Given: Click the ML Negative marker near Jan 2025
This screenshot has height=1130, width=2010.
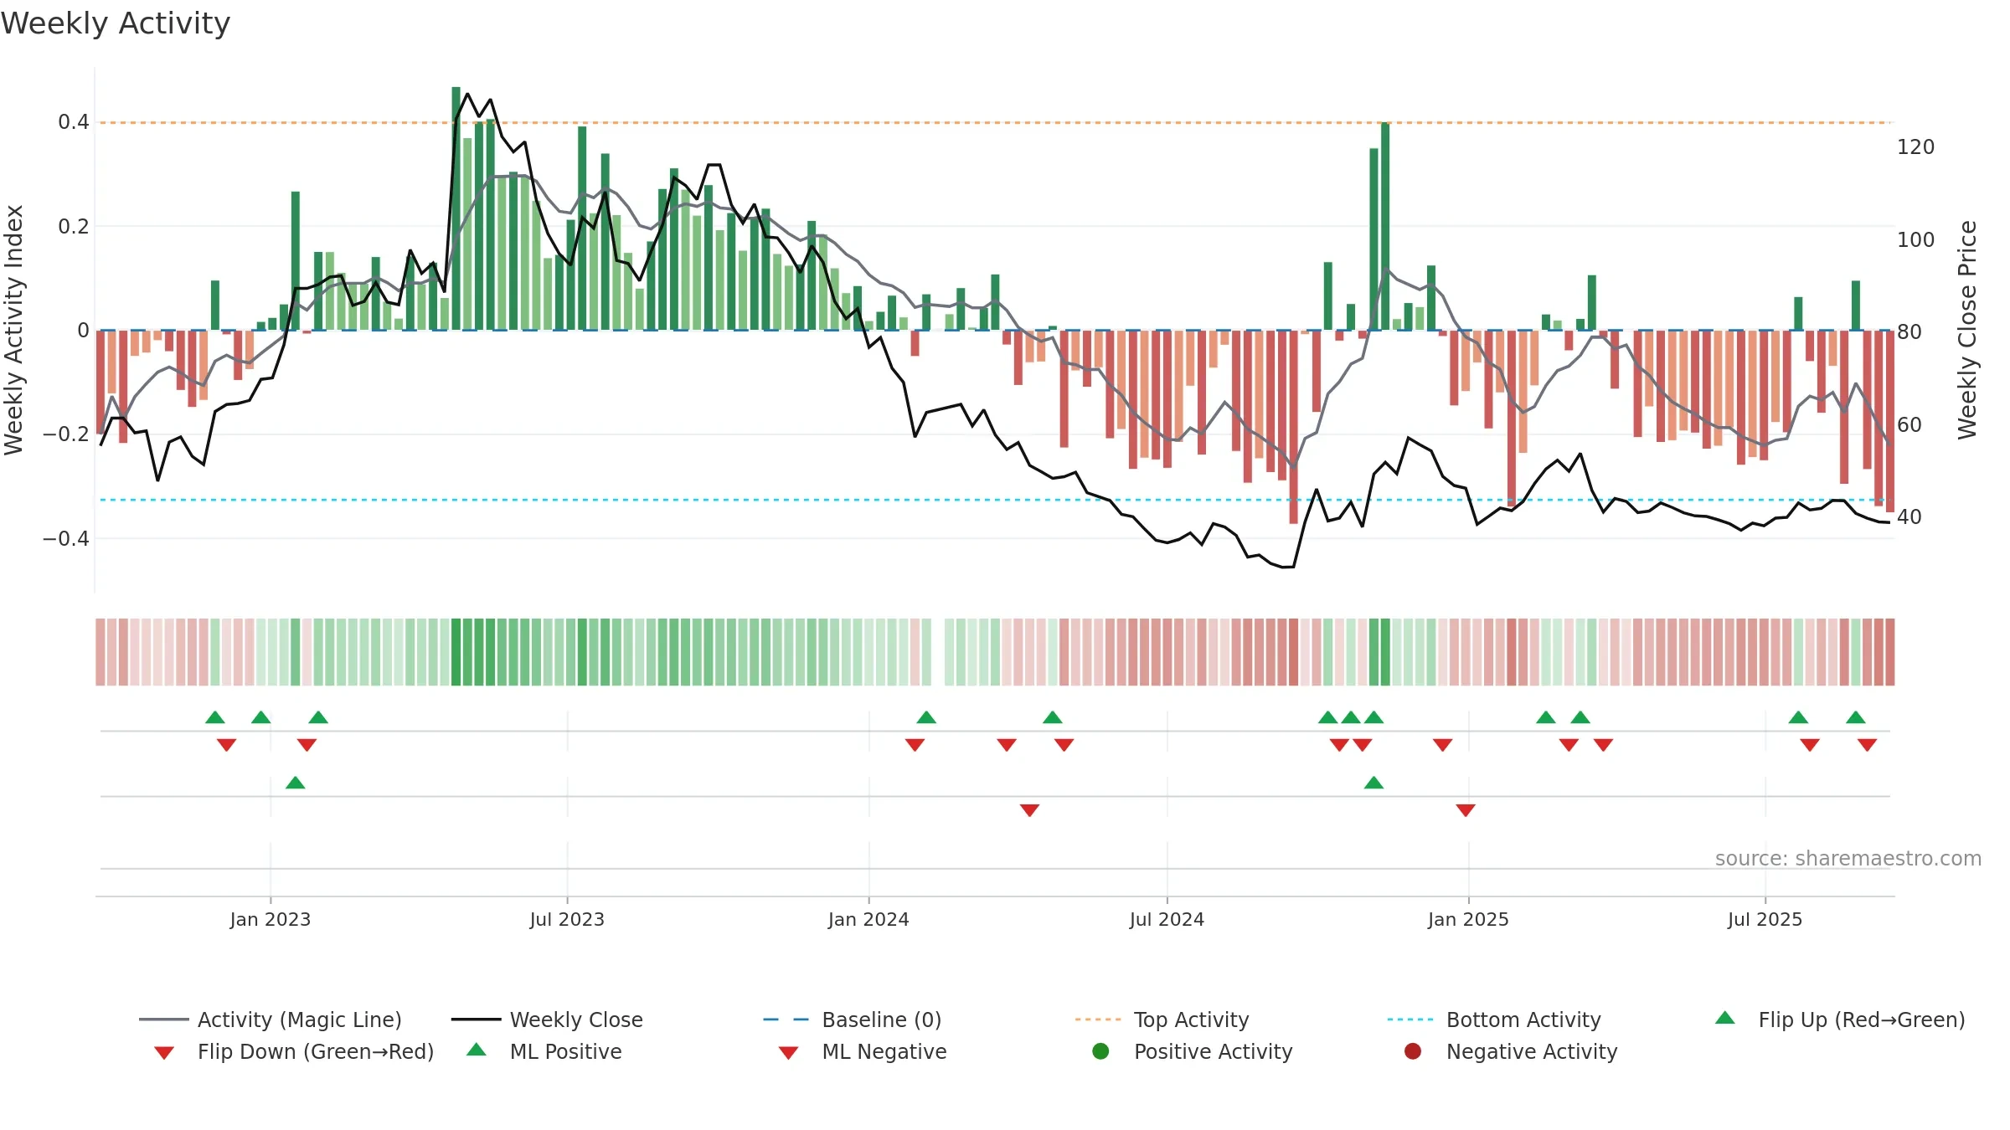Looking at the screenshot, I should [1466, 810].
